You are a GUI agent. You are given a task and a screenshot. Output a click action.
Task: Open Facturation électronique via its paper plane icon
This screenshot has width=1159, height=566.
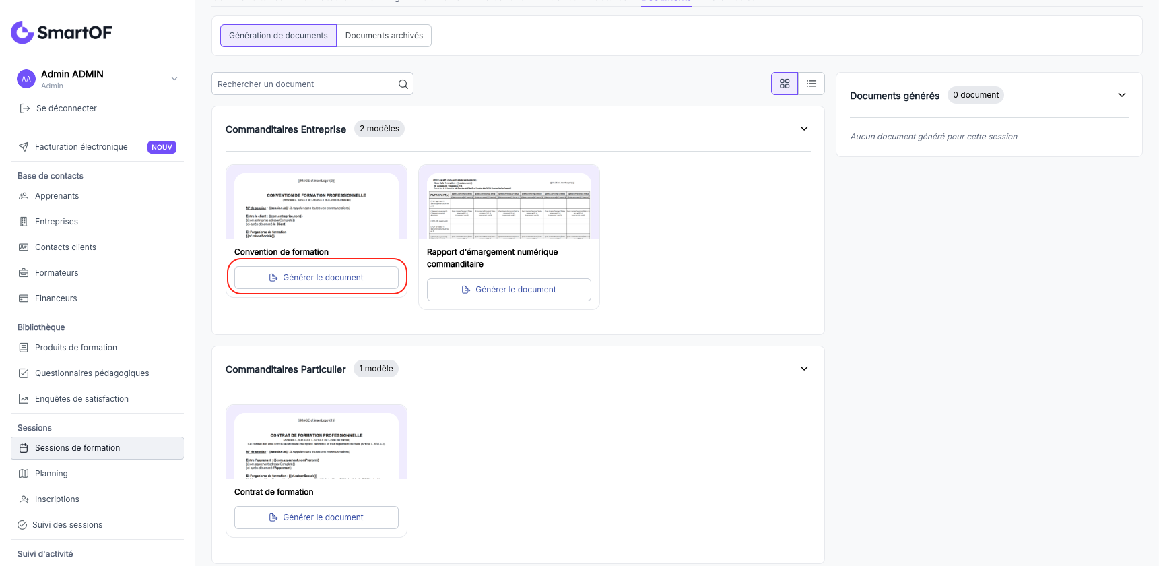[x=24, y=147]
